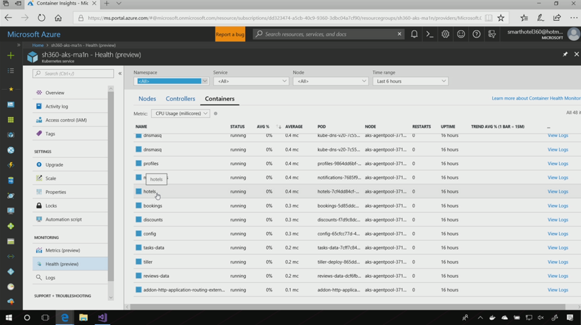The width and height of the screenshot is (581, 325).
Task: Expand the Node filter dropdown
Action: (330, 81)
